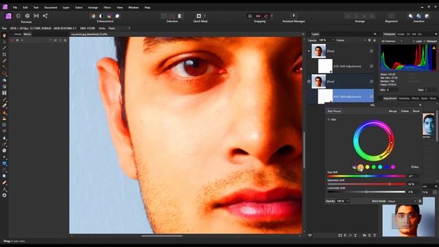Click the Saturation Shift slider handle

(x=390, y=184)
